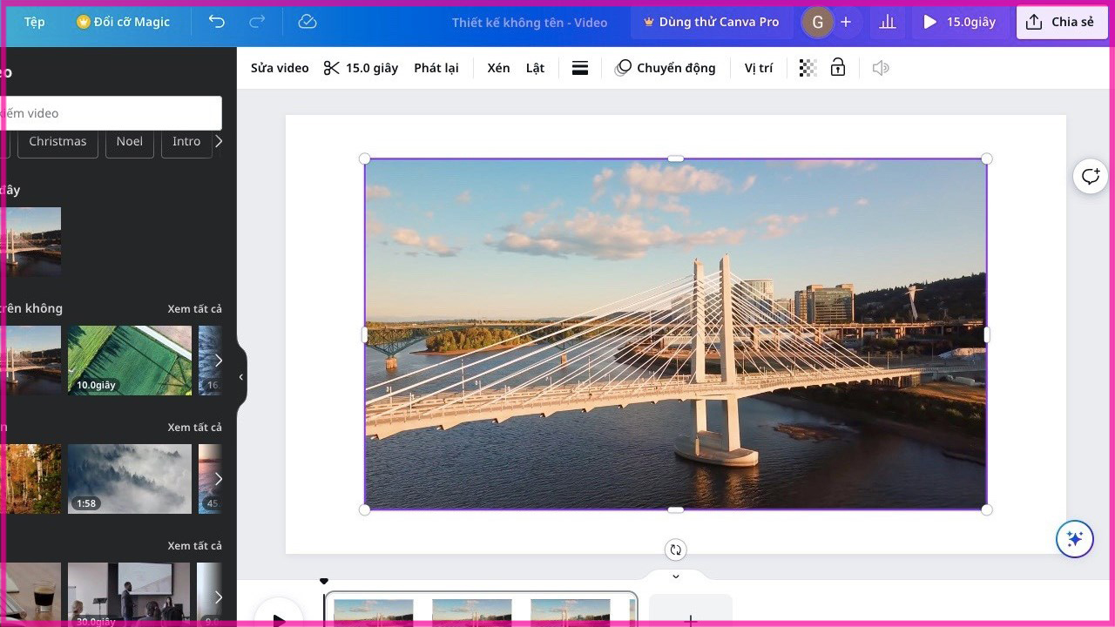Hide the timeline with down chevron

click(x=675, y=576)
